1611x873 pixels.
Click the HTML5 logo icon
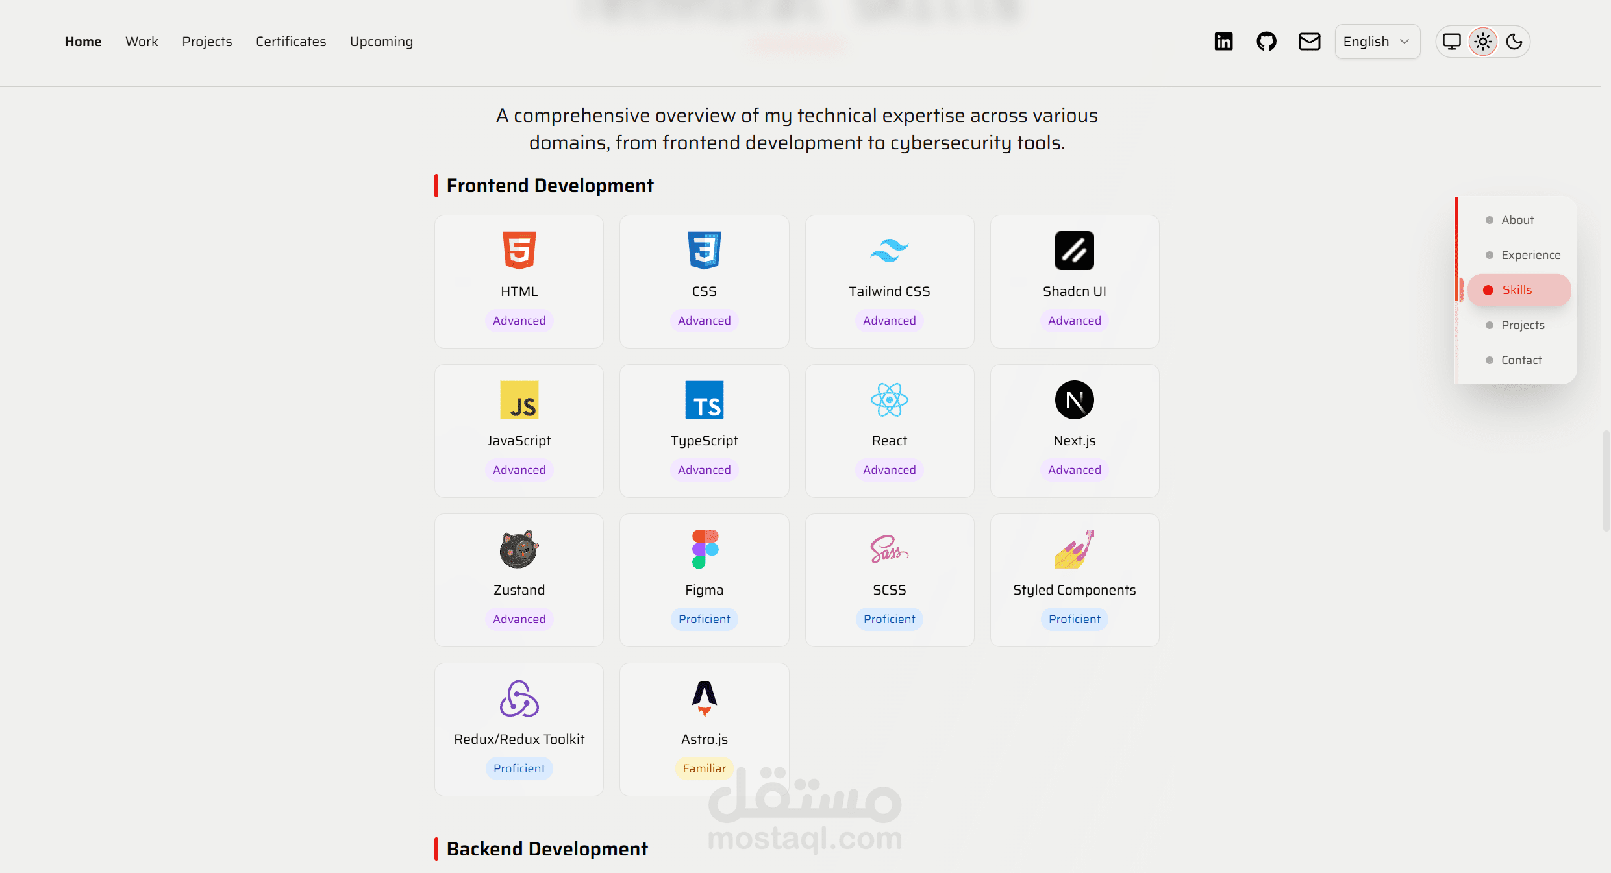519,251
